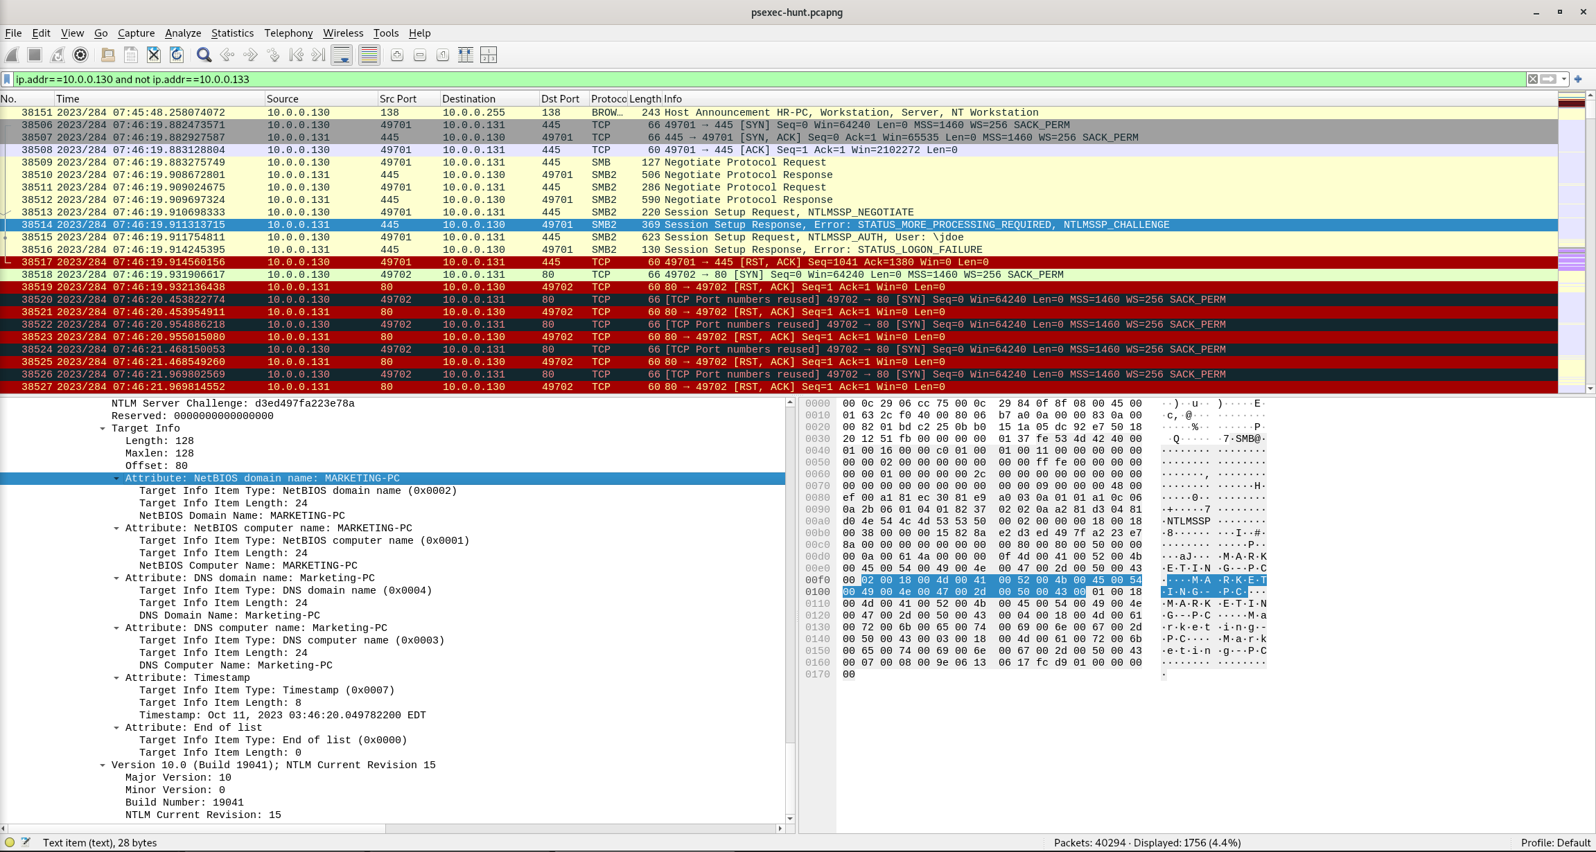Collapse NetBIOS domain name attribute node
This screenshot has height=852, width=1596.
coord(116,479)
